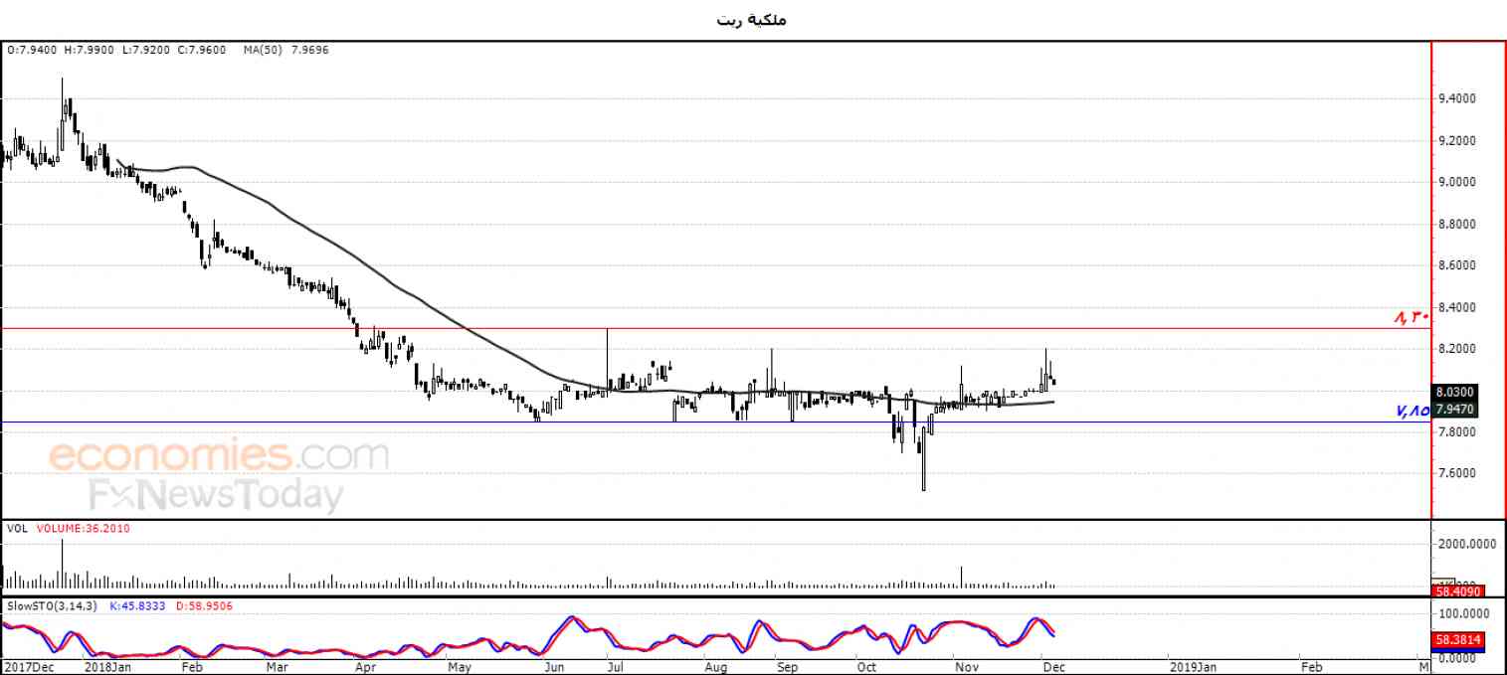Image resolution: width=1507 pixels, height=675 pixels.
Task: Click the 9.4000 price axis label
Action: point(1456,98)
